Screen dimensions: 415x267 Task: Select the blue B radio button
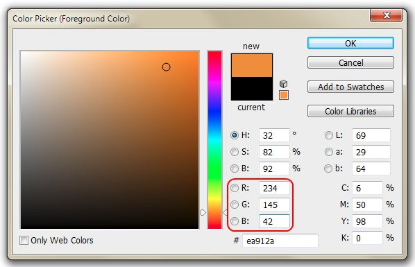(x=235, y=221)
